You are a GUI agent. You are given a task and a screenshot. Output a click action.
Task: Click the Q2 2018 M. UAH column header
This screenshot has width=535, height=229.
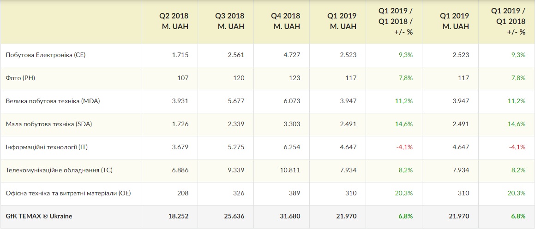[175, 21]
